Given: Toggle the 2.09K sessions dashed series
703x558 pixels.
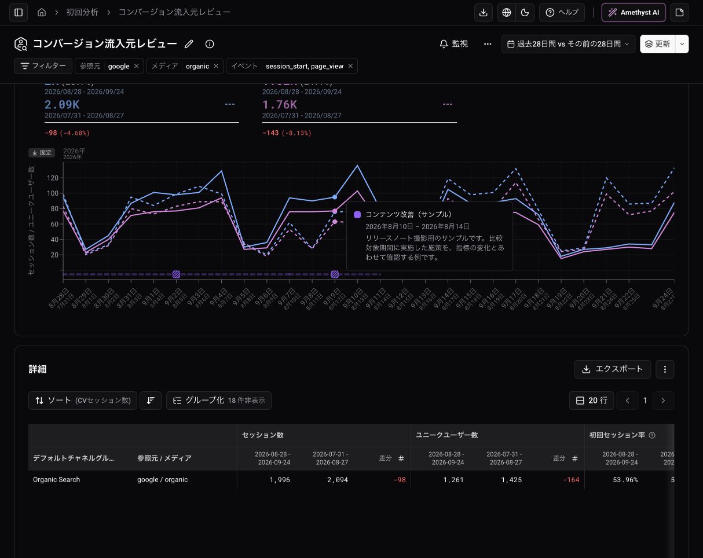Looking at the screenshot, I should coord(229,104).
